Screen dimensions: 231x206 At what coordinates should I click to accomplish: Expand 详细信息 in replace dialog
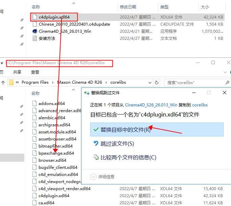coord(102,177)
